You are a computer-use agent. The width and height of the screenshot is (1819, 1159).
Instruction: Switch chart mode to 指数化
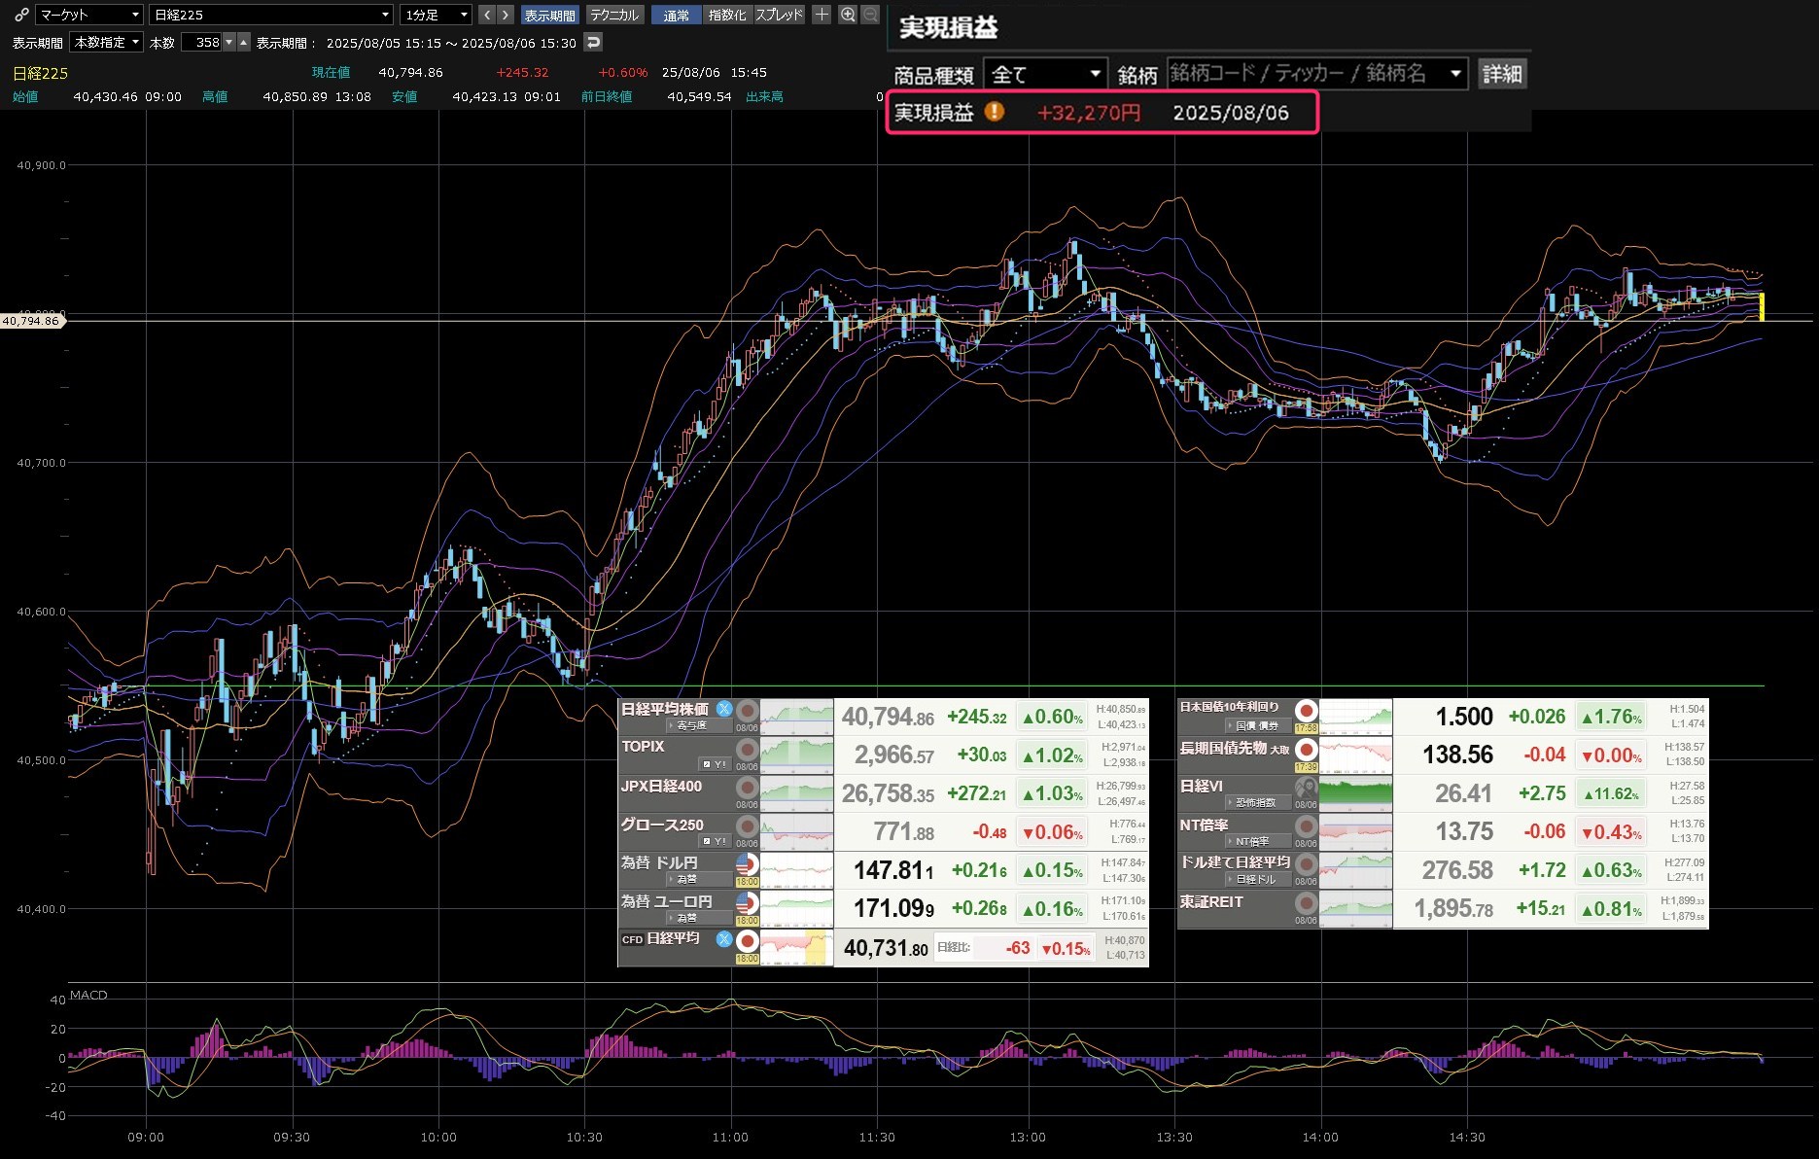click(x=727, y=15)
